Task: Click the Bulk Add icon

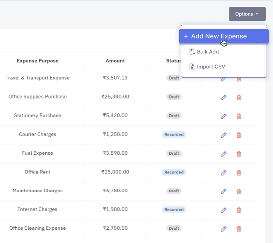Action: [x=192, y=52]
